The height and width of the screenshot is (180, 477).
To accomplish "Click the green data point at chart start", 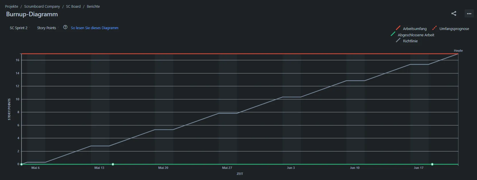I will click(21, 164).
